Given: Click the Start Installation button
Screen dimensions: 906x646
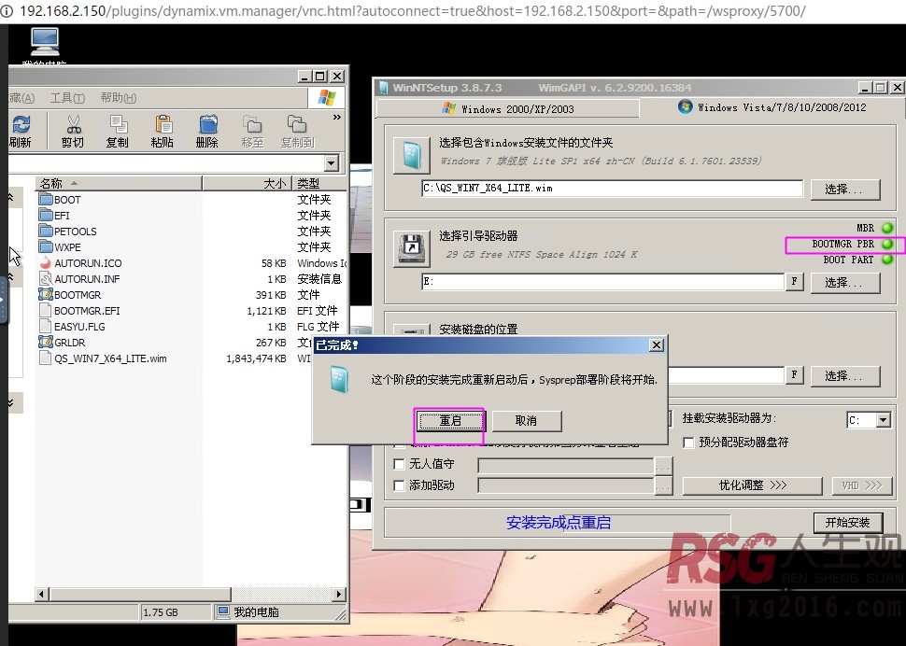Looking at the screenshot, I should (848, 523).
